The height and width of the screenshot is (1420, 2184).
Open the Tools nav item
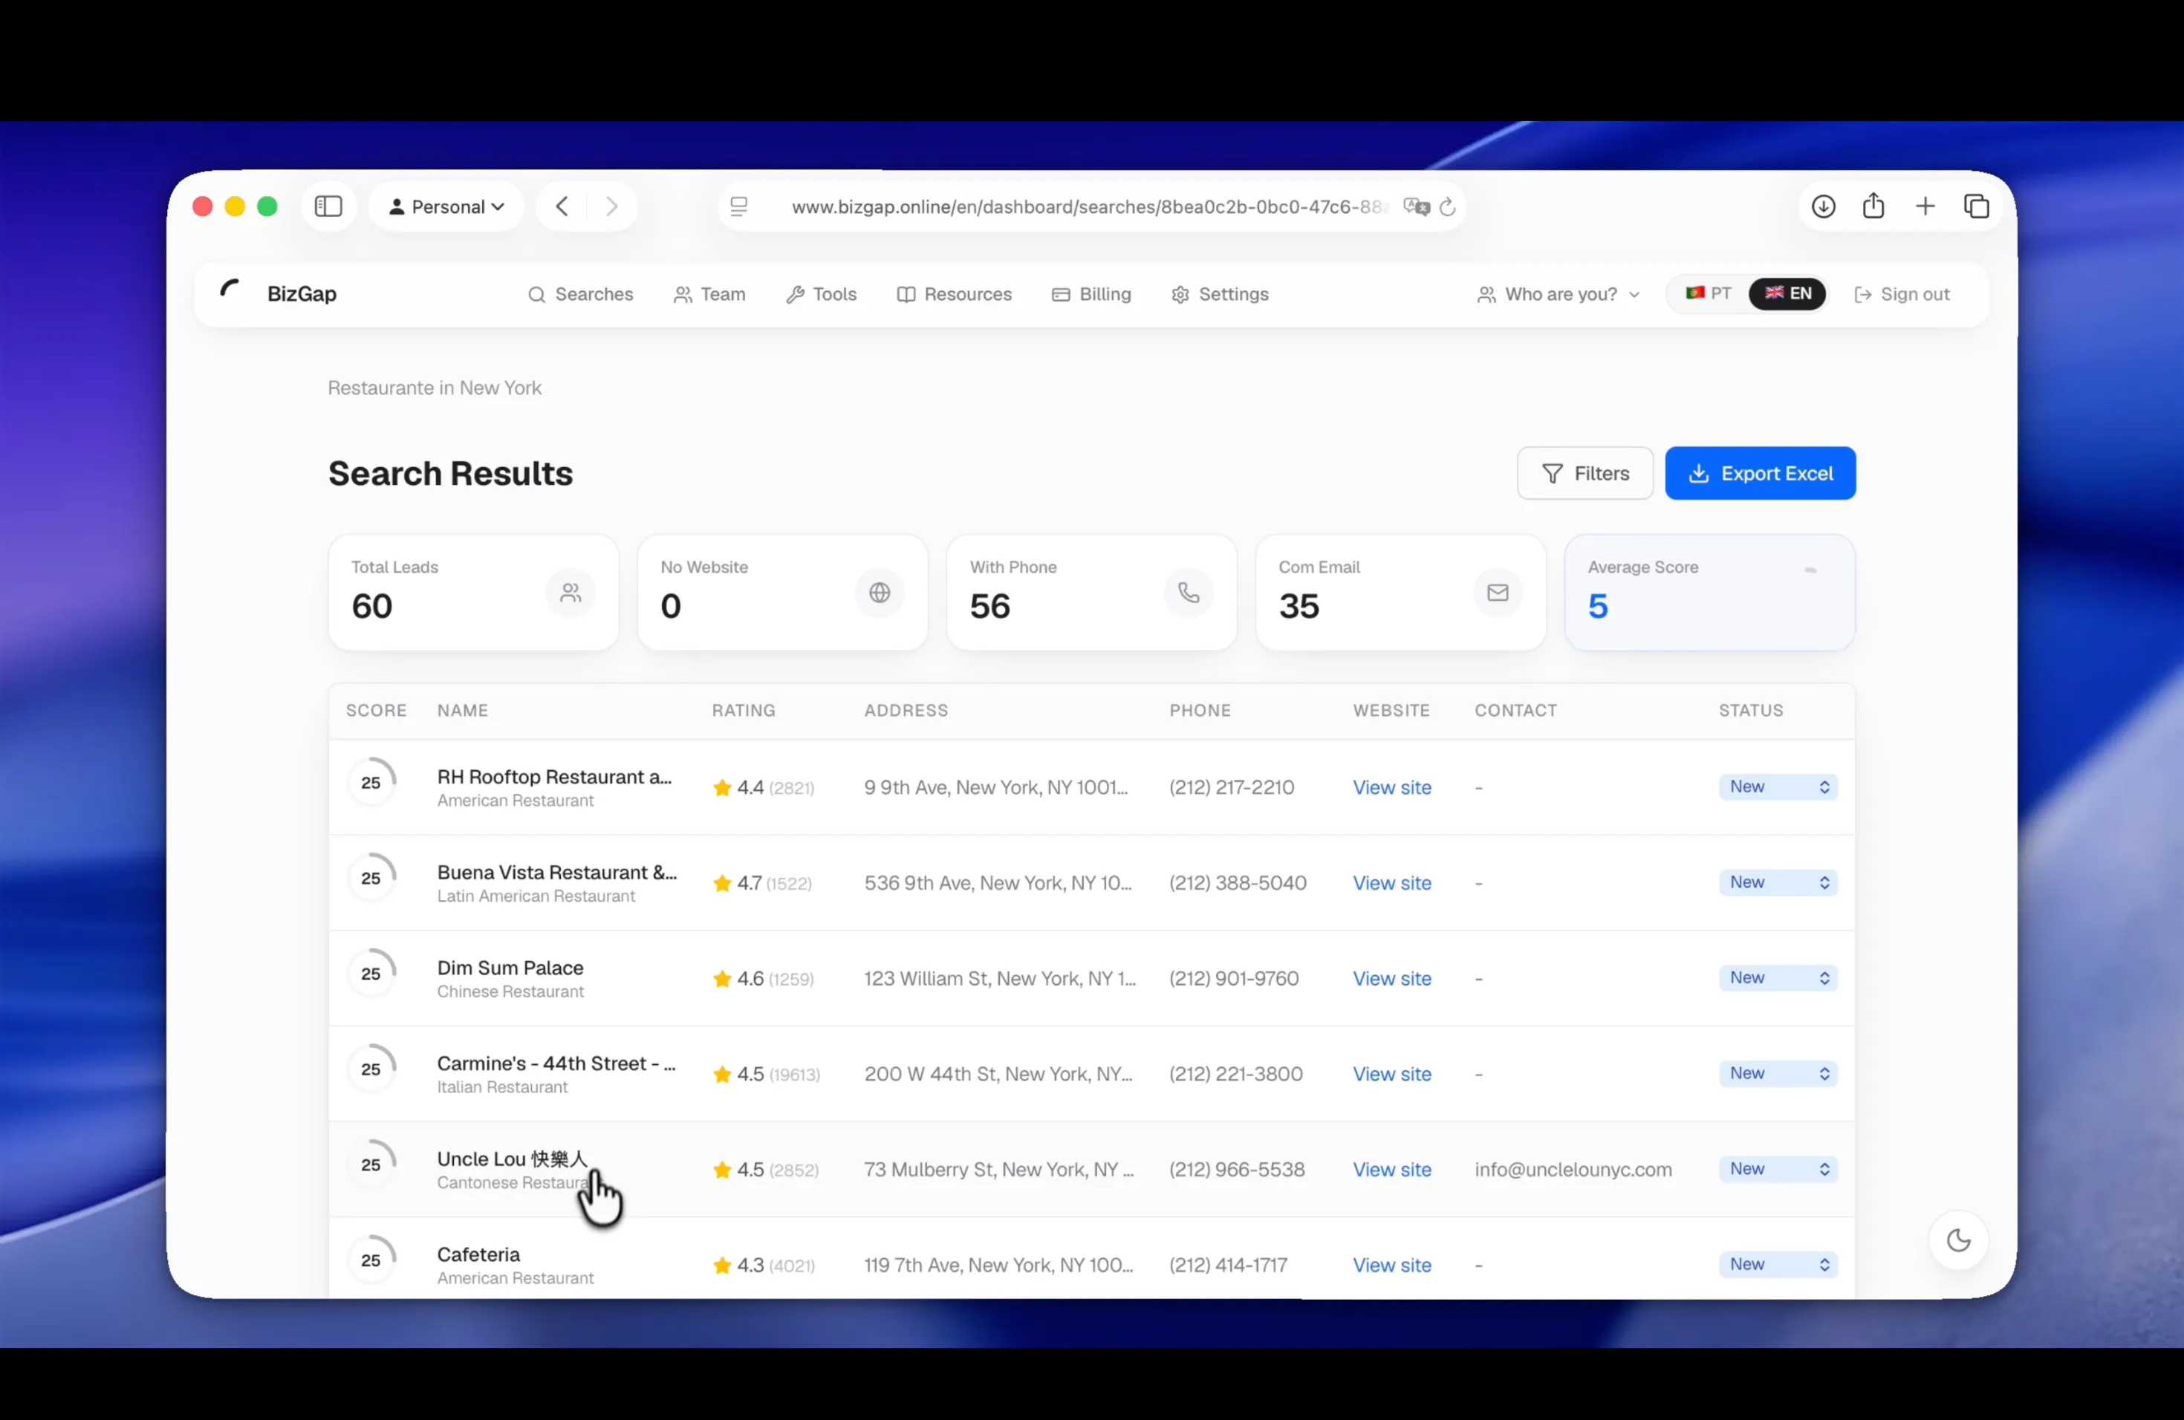822,294
